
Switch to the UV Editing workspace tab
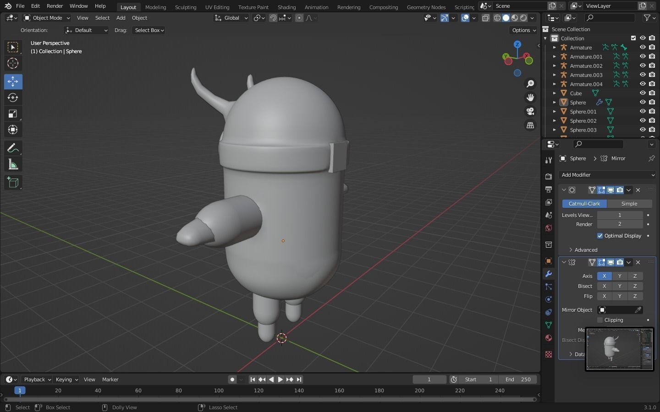[x=217, y=7]
